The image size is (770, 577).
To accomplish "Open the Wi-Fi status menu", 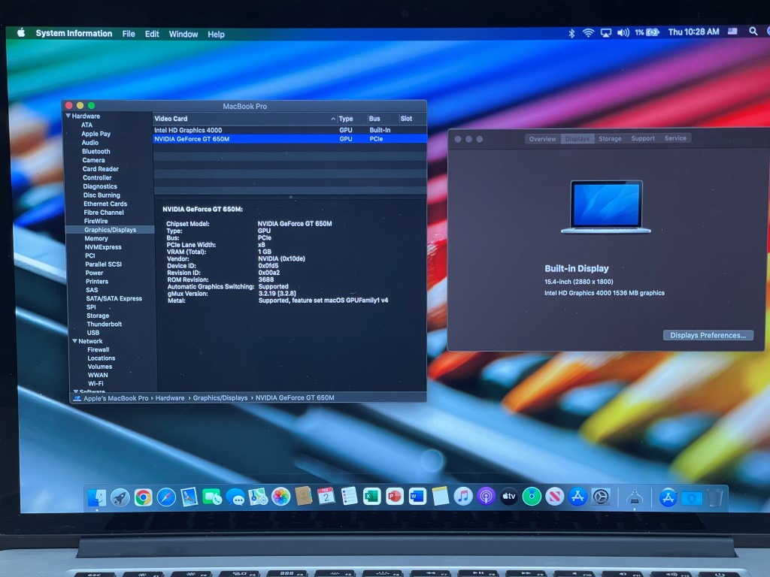I will click(588, 33).
